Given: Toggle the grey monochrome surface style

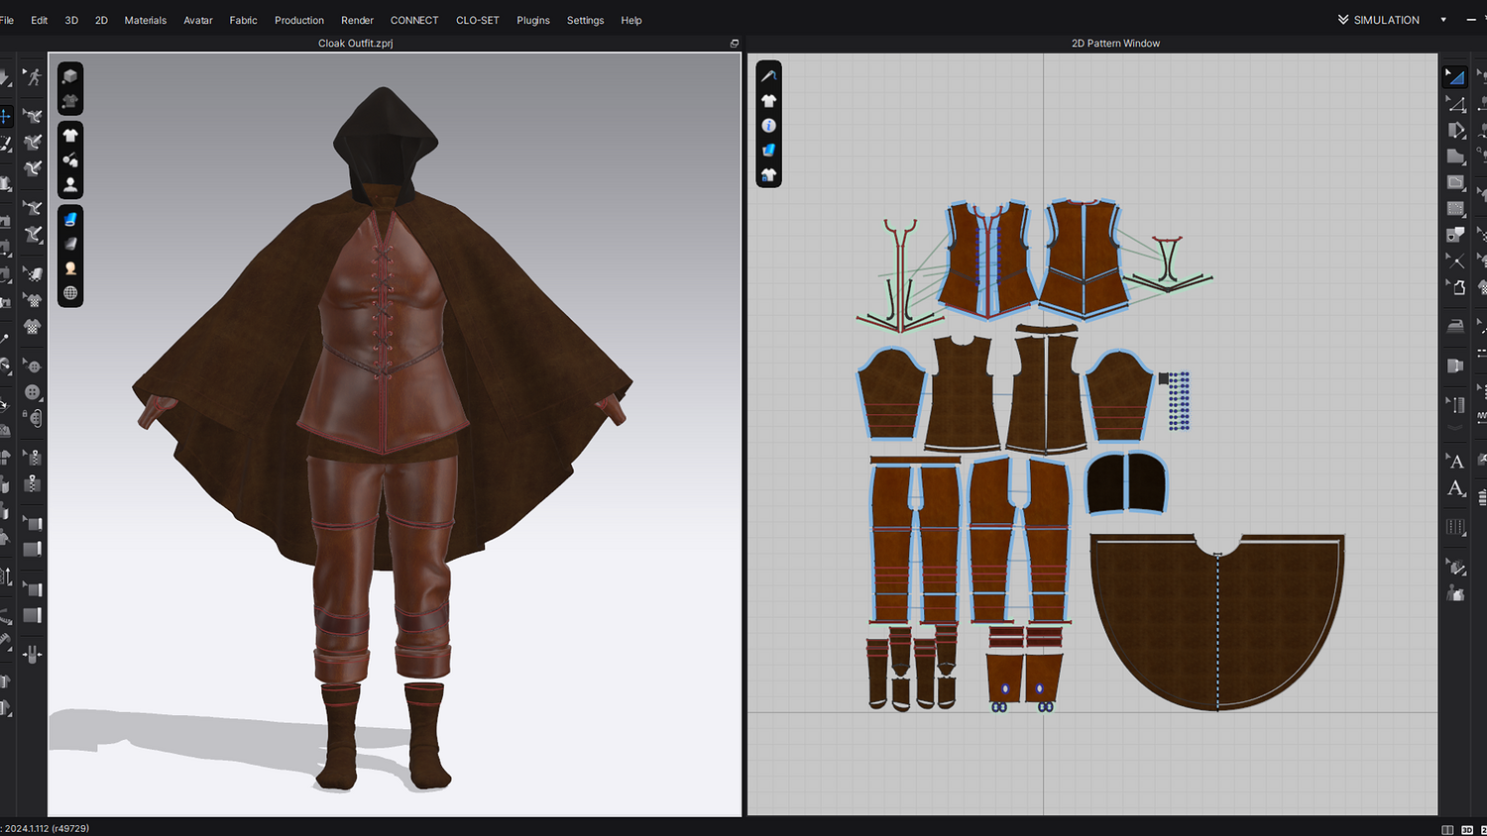Looking at the screenshot, I should tap(70, 244).
